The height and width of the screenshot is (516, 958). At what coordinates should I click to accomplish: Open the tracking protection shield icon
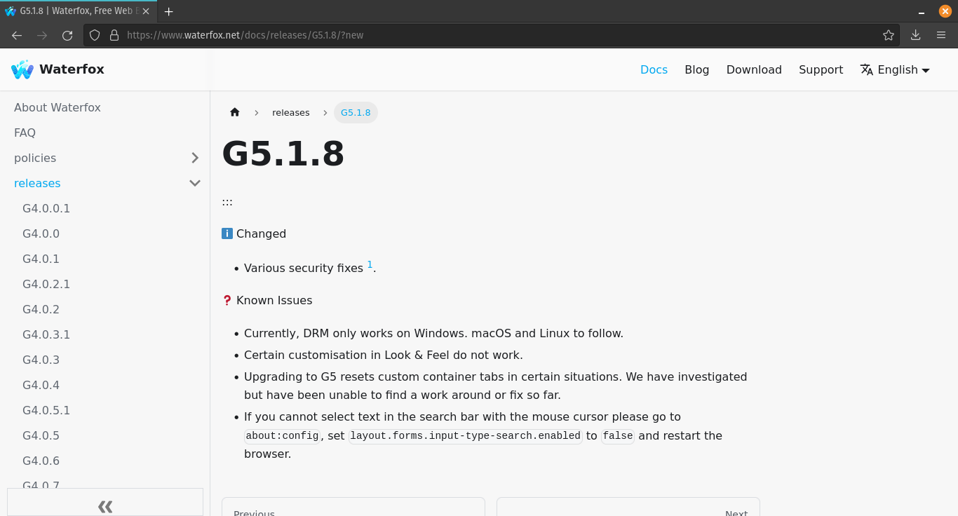[x=95, y=35]
